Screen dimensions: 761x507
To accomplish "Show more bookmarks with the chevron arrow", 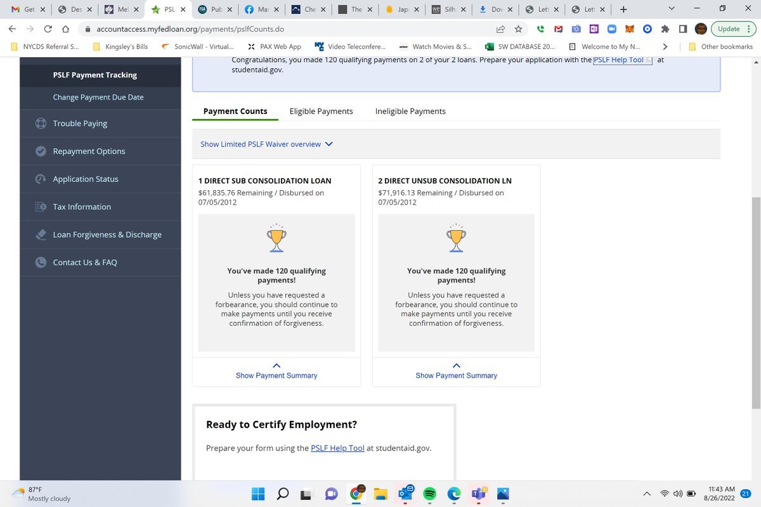I will click(x=665, y=47).
